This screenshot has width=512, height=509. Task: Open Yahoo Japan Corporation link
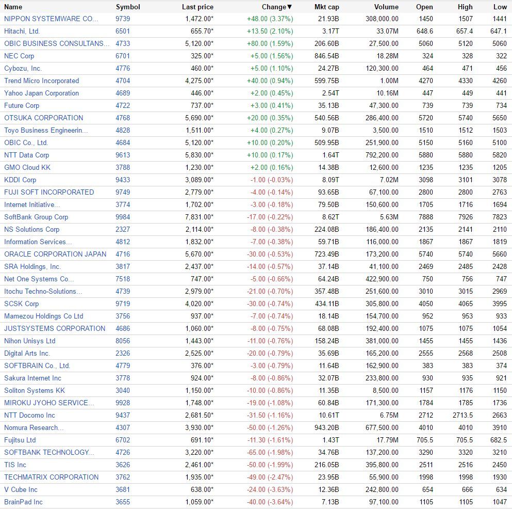[41, 93]
